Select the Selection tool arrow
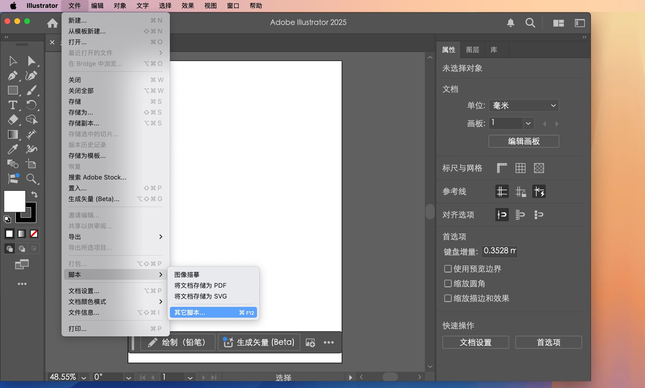This screenshot has width=645, height=388. (13, 61)
